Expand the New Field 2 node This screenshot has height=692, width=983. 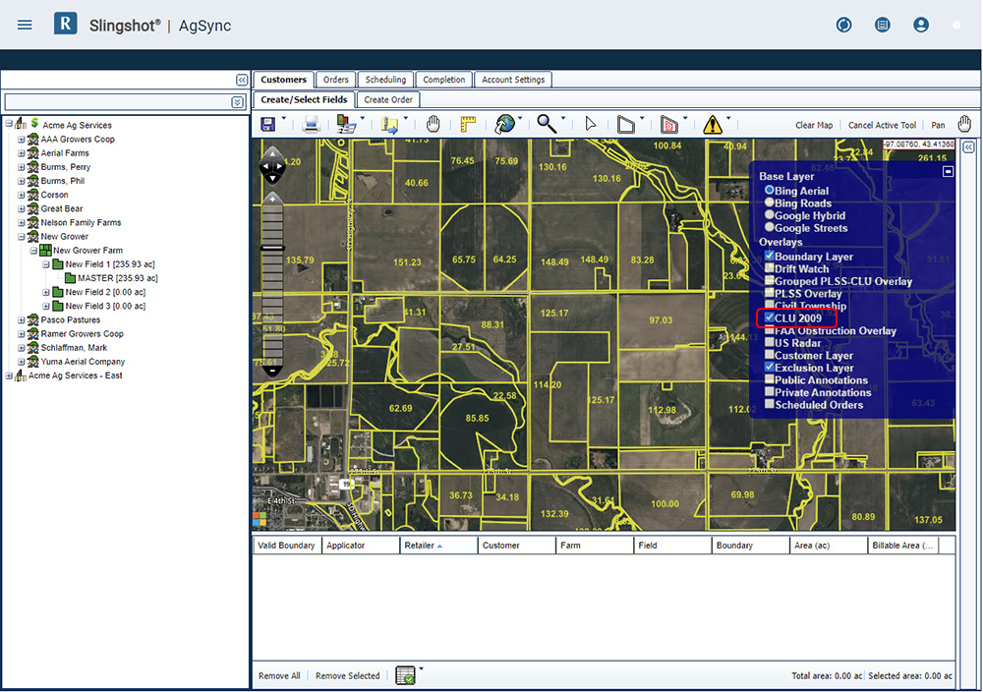tap(46, 292)
